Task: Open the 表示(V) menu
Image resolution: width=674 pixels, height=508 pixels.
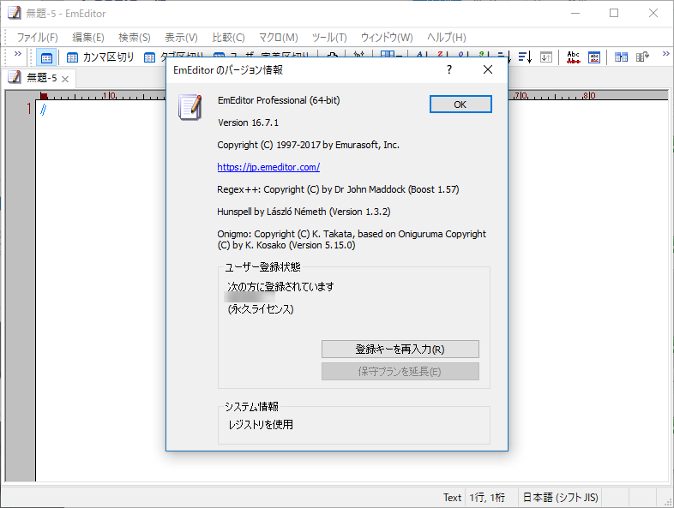Action: [x=181, y=38]
